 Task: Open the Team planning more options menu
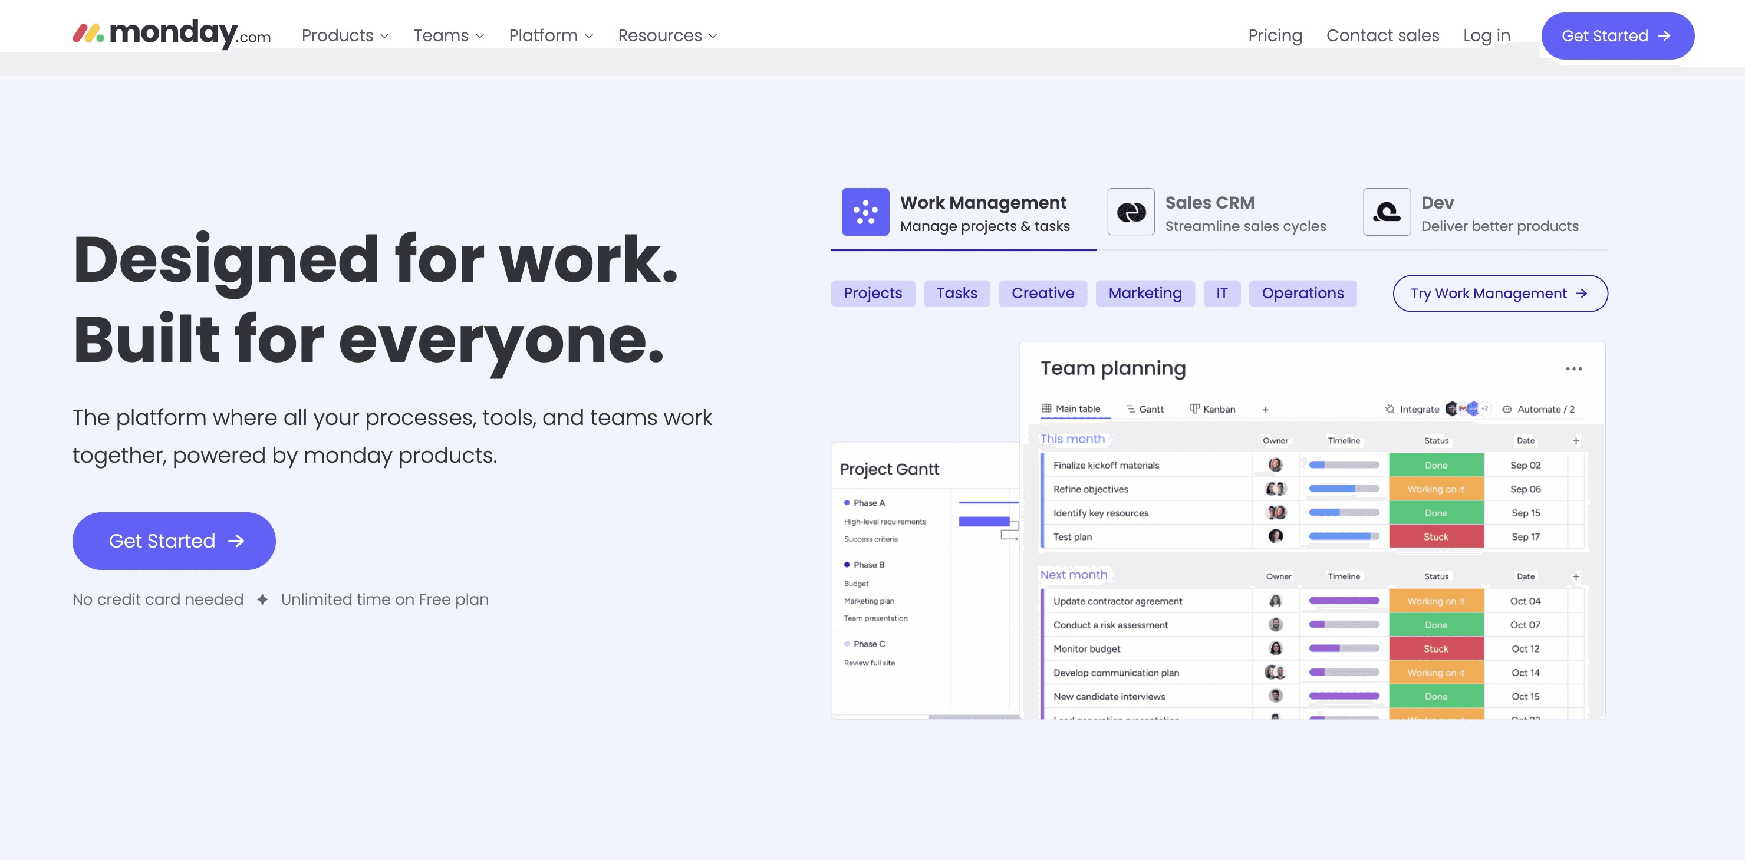(x=1575, y=368)
